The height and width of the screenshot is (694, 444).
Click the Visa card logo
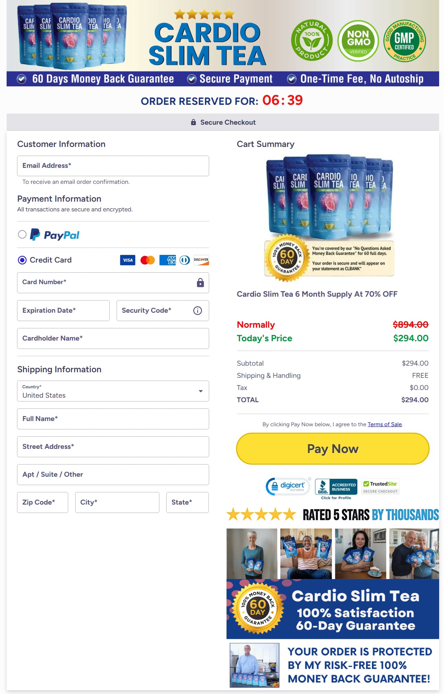[127, 260]
